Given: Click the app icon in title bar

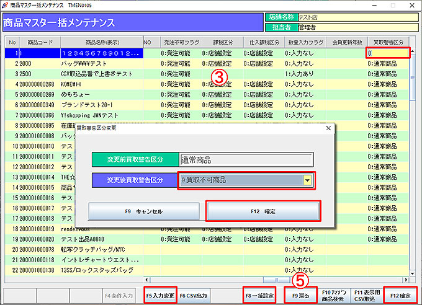Looking at the screenshot, I should click(x=6, y=4).
